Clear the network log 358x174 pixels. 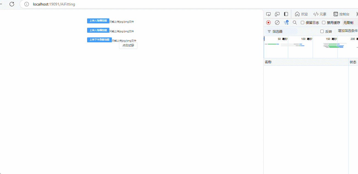coord(277,23)
